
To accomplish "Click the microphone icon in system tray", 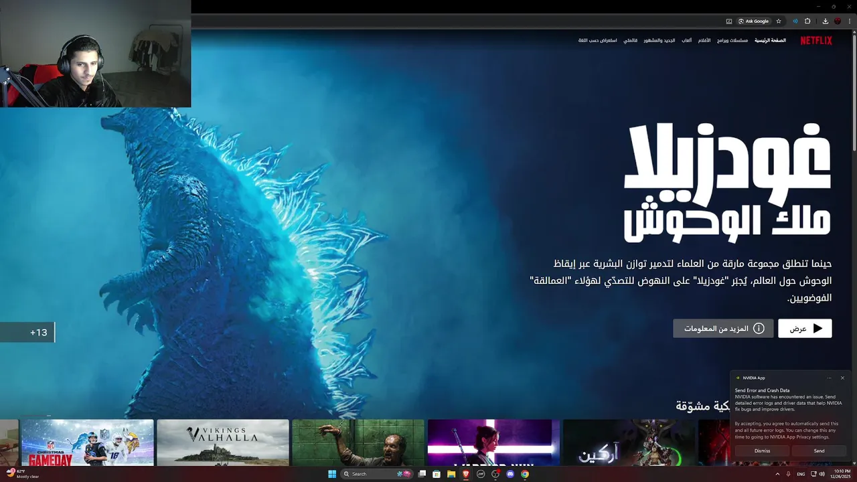I will [789, 474].
